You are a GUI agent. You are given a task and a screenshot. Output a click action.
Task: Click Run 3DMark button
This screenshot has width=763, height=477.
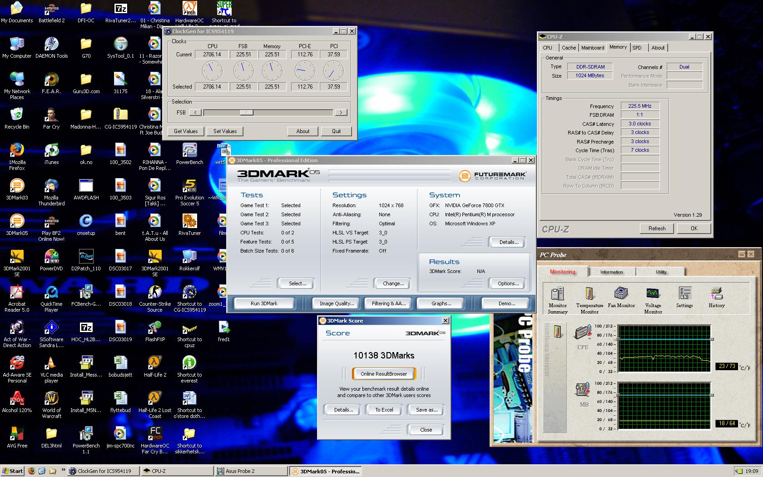pos(264,303)
